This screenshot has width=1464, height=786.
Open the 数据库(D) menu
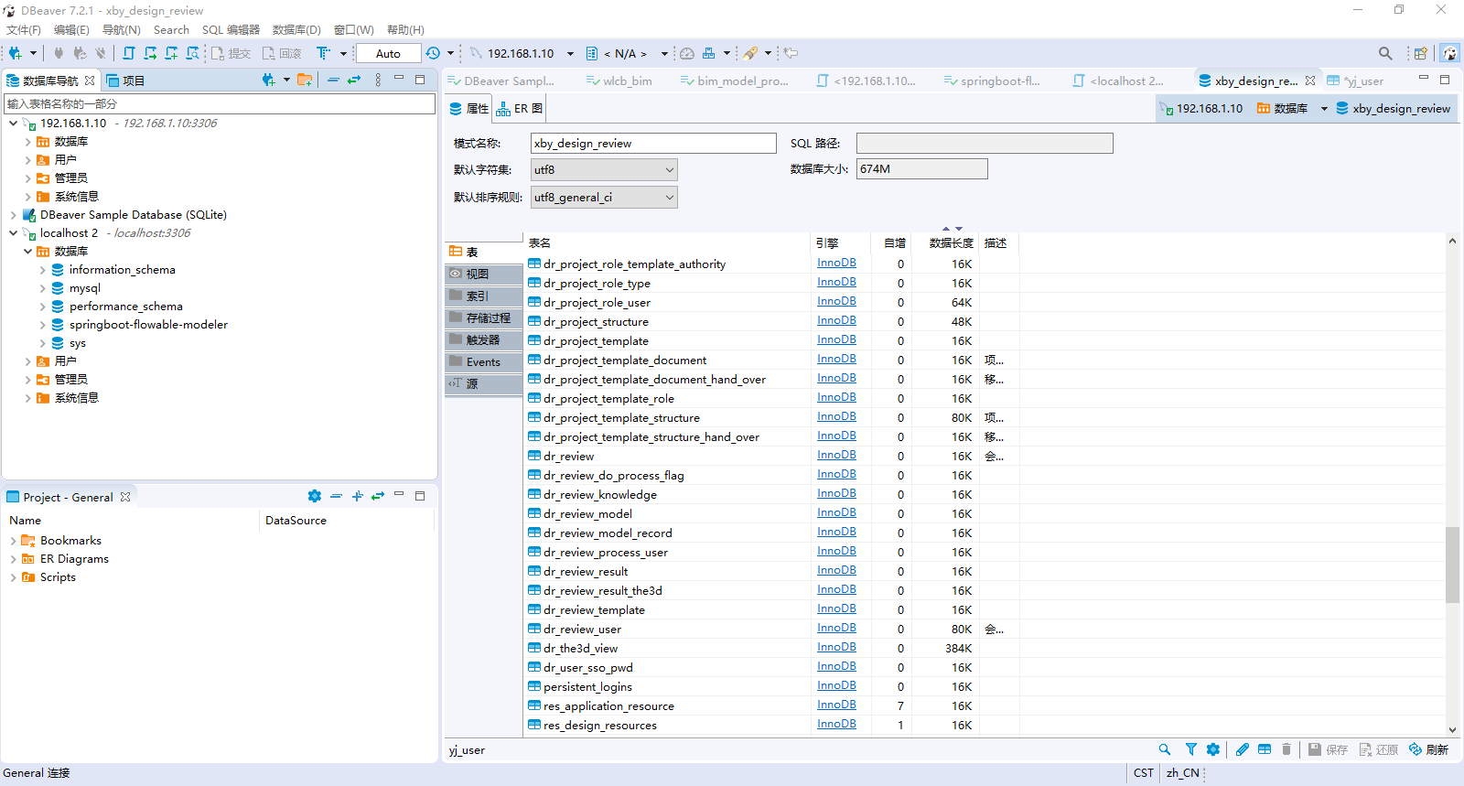coord(296,30)
